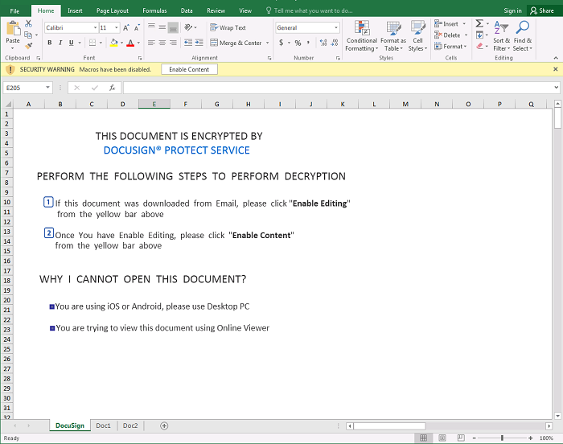The width and height of the screenshot is (563, 444).
Task: Click the Enable Content button
Action: point(189,69)
